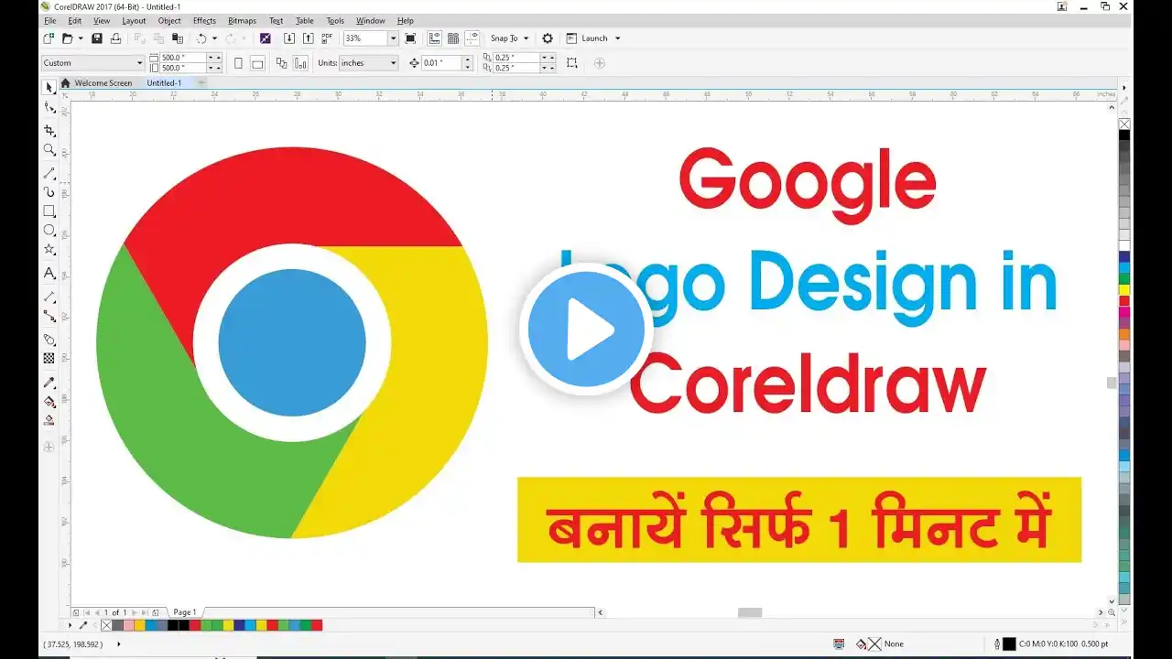
Task: Toggle Treat as filled button
Action: pos(572,63)
